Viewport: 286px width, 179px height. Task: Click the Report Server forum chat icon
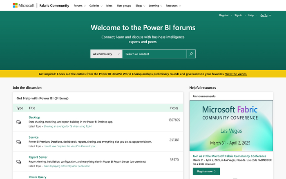(x=19, y=162)
